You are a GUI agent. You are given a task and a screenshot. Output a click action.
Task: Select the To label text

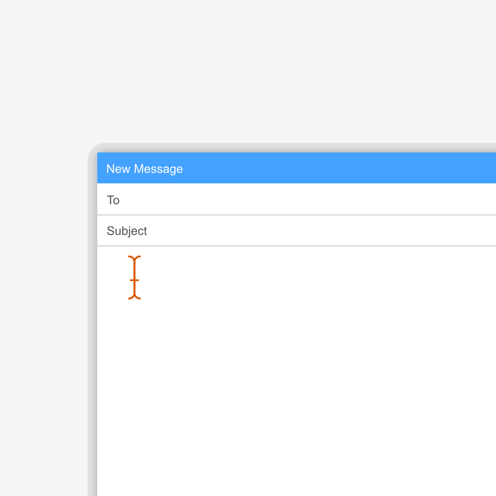tap(113, 200)
